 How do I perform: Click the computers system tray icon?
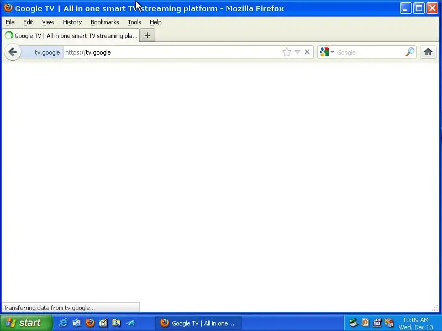(x=377, y=323)
